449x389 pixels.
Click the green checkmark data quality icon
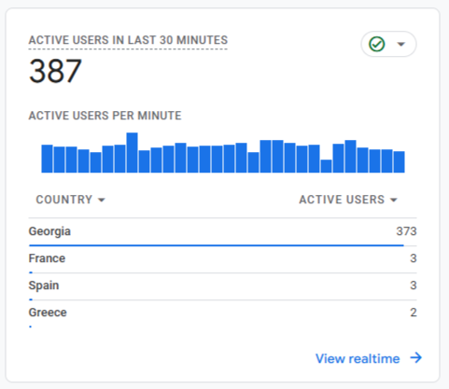click(377, 44)
